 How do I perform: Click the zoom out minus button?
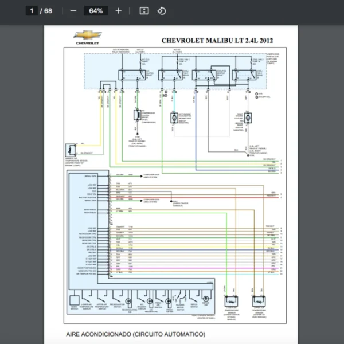[x=73, y=11]
